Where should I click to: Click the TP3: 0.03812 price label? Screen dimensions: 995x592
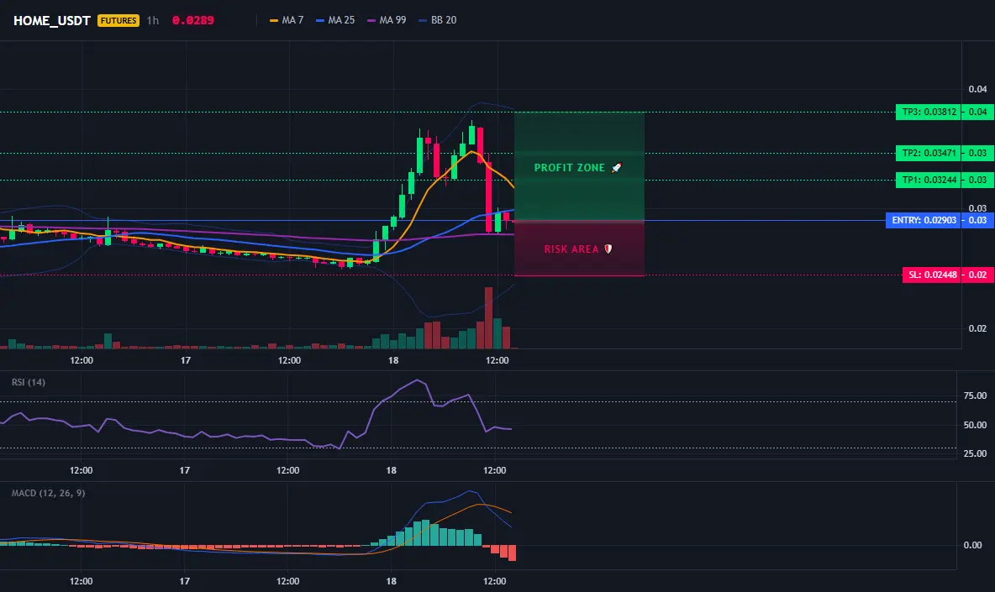click(929, 113)
